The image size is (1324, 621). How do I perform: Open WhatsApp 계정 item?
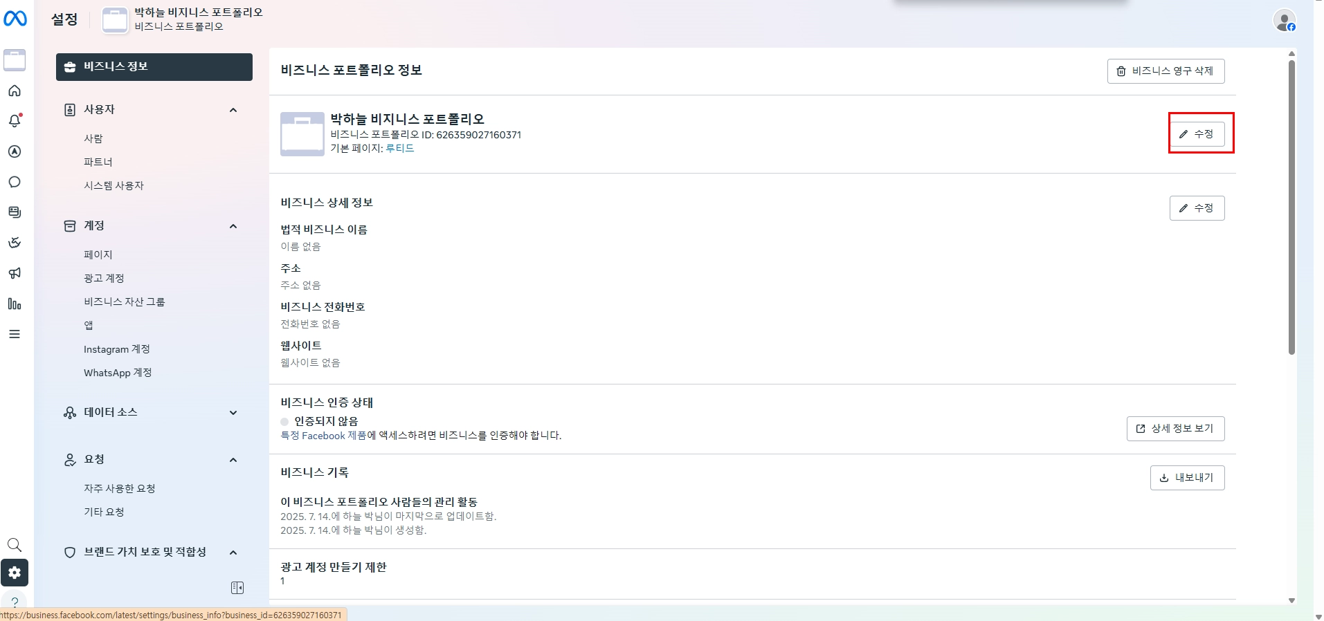(x=118, y=373)
